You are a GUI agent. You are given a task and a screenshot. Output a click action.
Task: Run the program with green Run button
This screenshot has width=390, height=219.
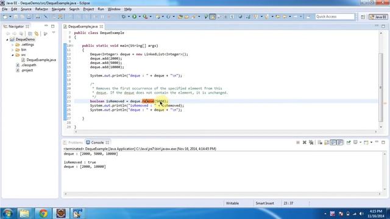pyautogui.click(x=134, y=16)
